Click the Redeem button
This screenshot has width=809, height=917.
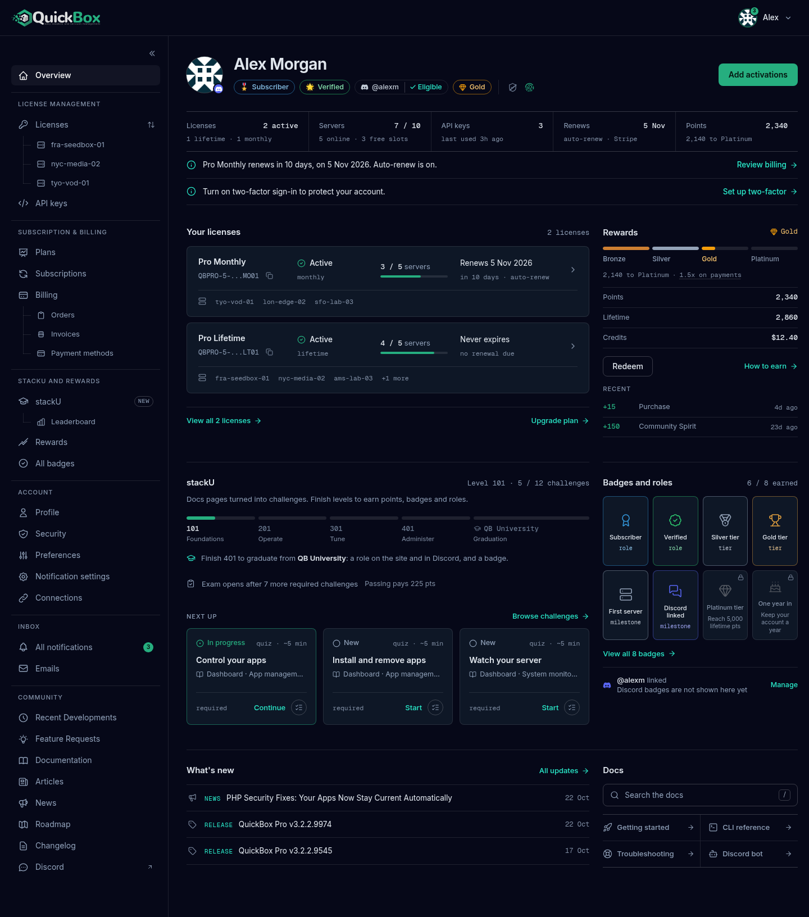pos(628,366)
